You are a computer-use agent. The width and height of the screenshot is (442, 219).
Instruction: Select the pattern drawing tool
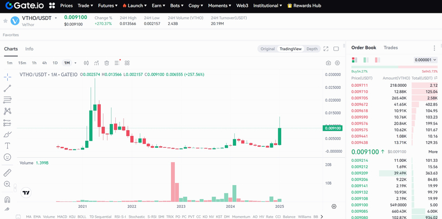(7, 111)
